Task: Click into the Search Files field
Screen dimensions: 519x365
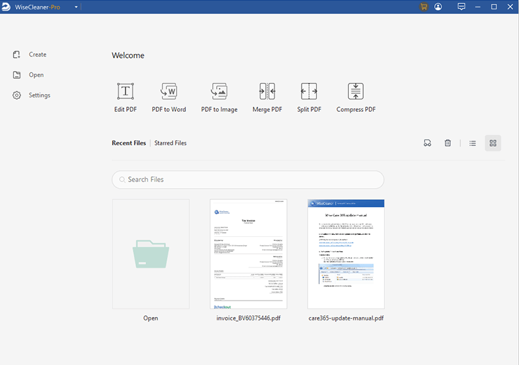Action: [248, 180]
